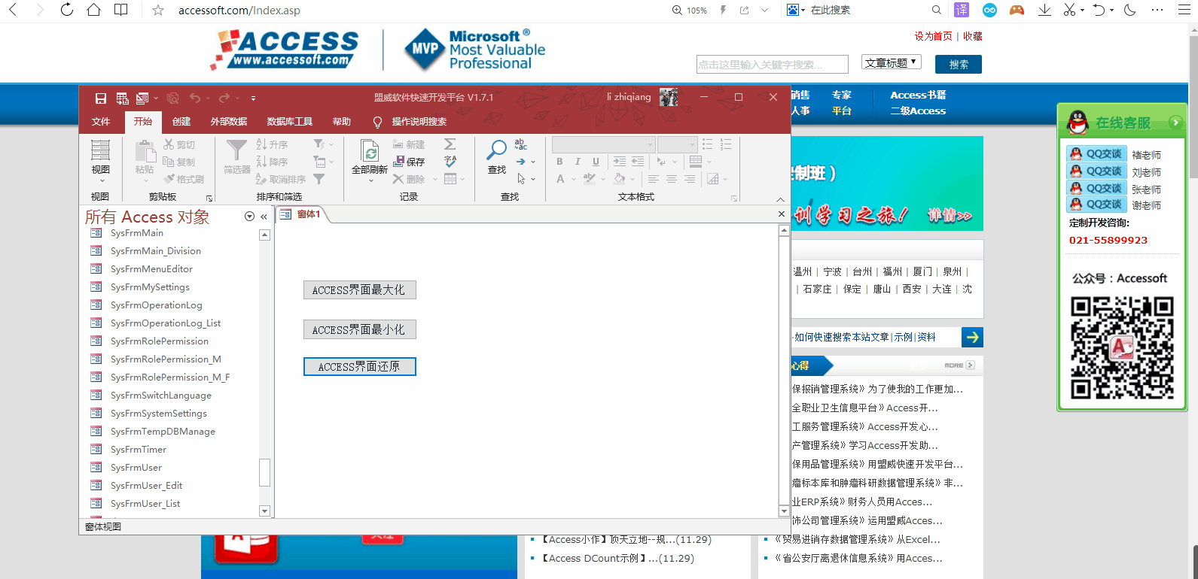This screenshot has height=579, width=1198.
Task: Toggle center text alignment button
Action: point(671,179)
